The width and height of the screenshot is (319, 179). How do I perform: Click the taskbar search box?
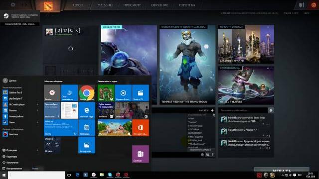(36, 175)
